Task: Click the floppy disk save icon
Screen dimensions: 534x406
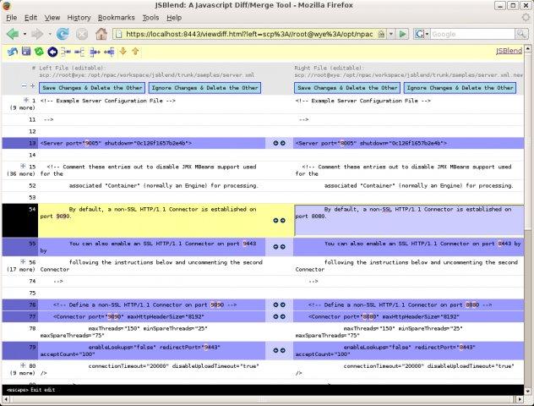Action: 25,52
